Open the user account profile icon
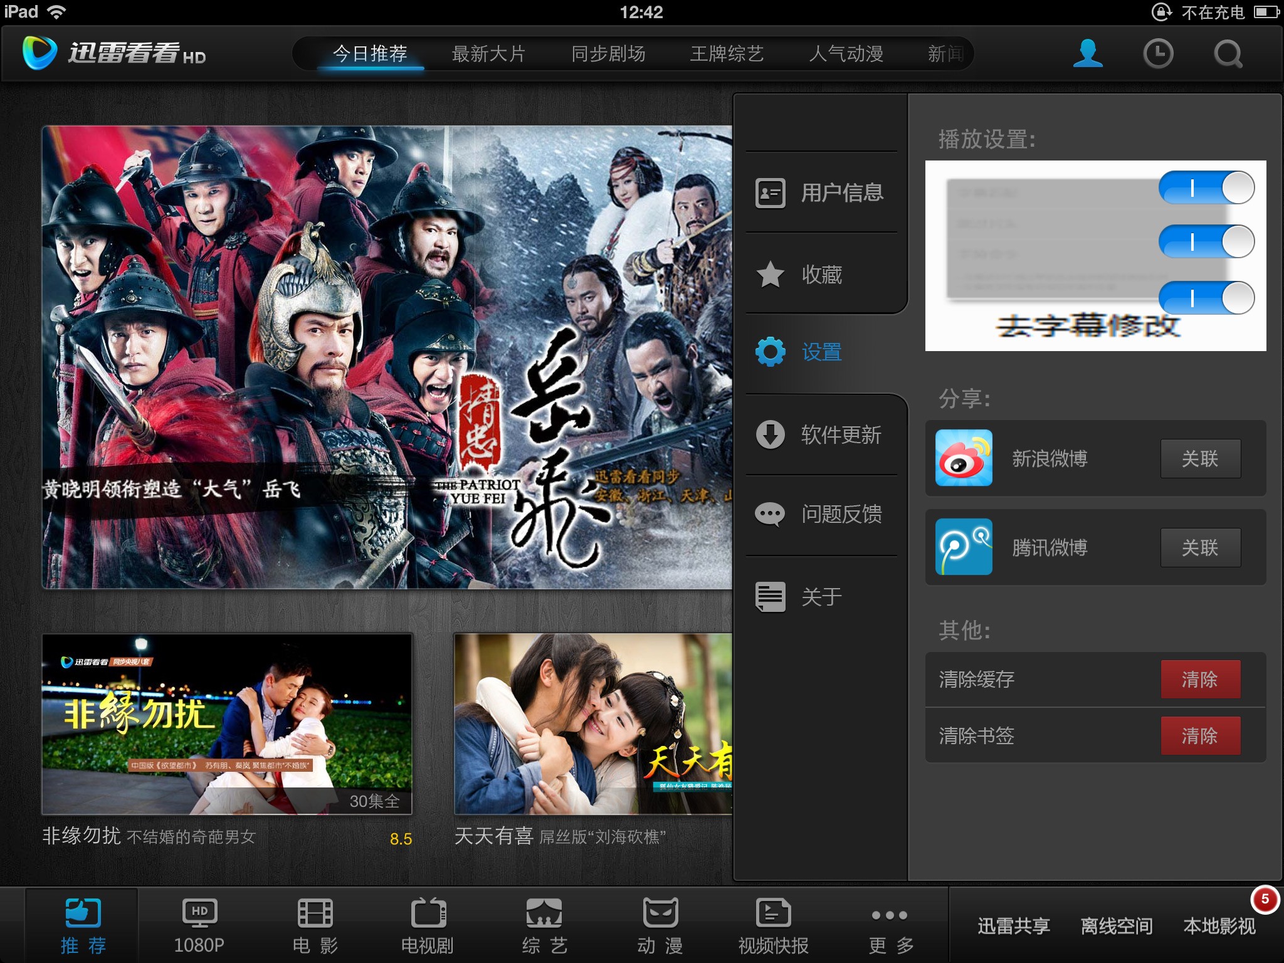This screenshot has width=1284, height=963. click(1088, 53)
